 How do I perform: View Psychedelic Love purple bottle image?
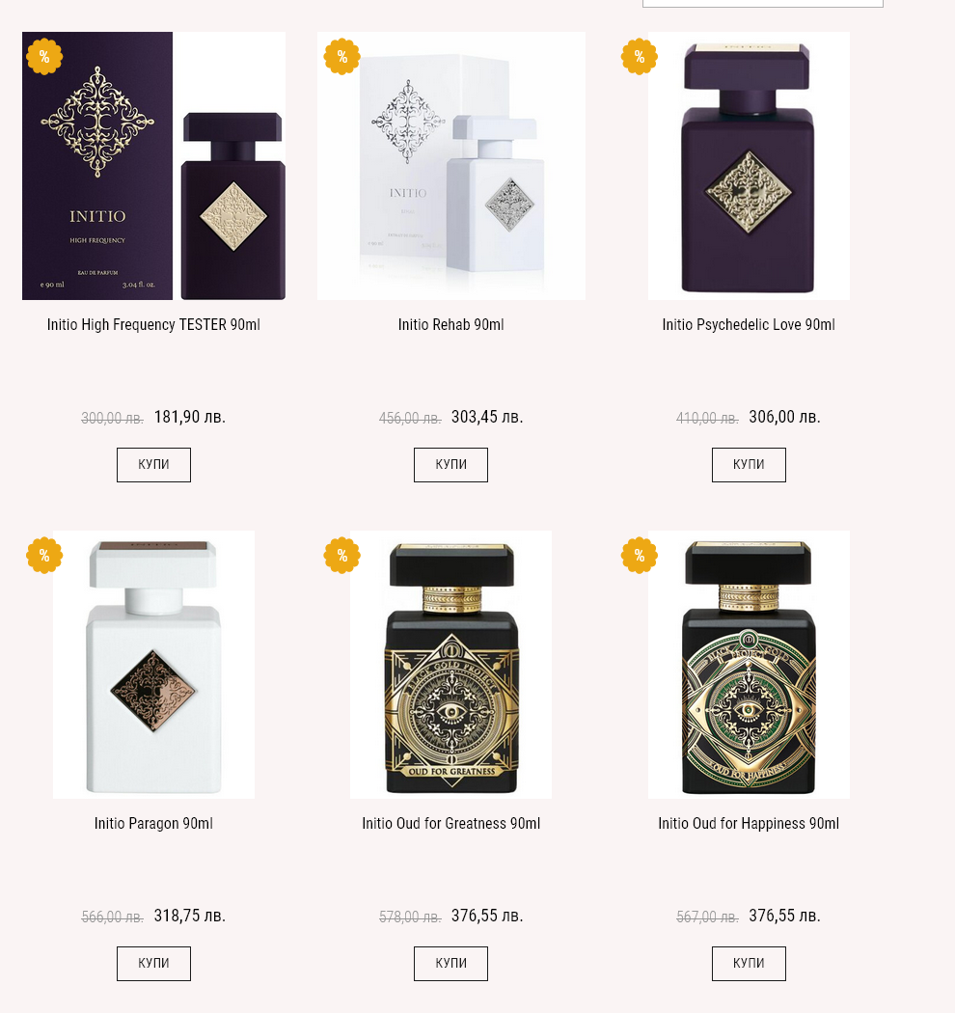pyautogui.click(x=749, y=165)
